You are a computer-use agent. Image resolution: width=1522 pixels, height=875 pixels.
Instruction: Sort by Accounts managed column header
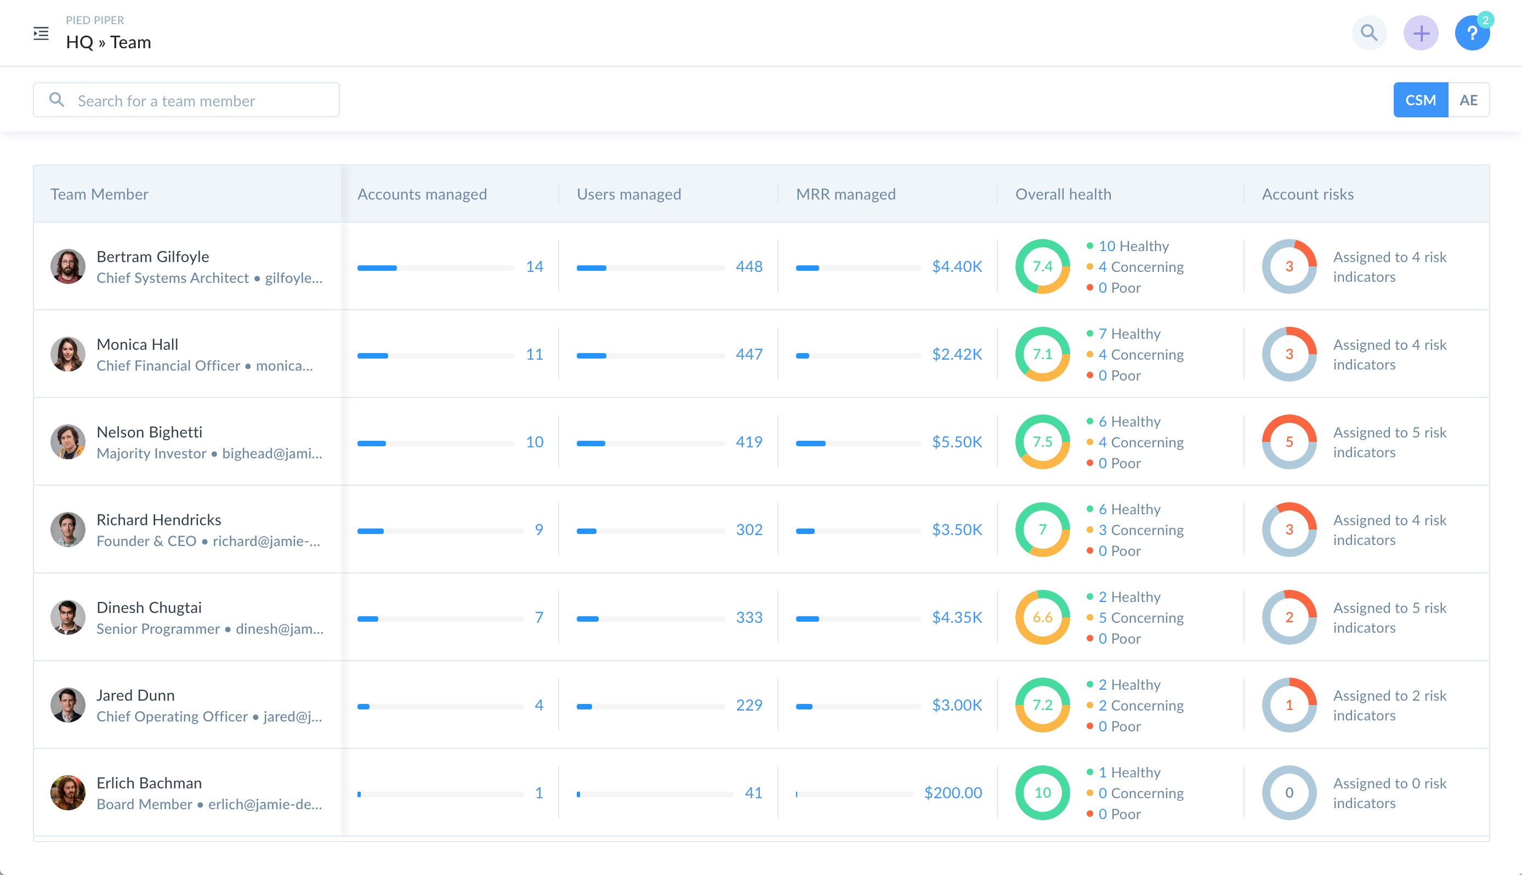[x=422, y=194]
